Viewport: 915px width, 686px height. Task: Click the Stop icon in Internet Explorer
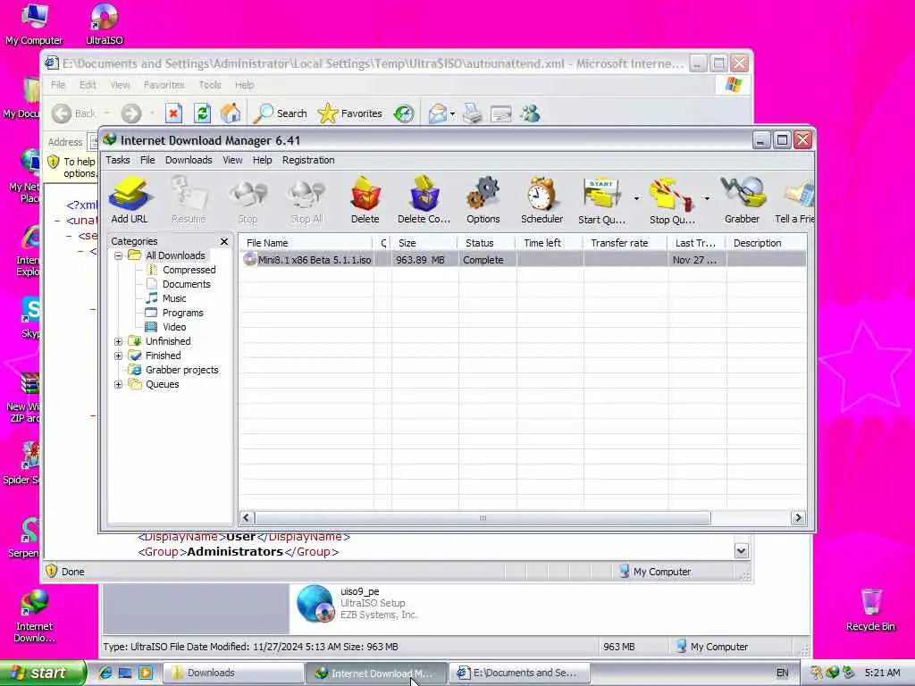click(x=173, y=113)
